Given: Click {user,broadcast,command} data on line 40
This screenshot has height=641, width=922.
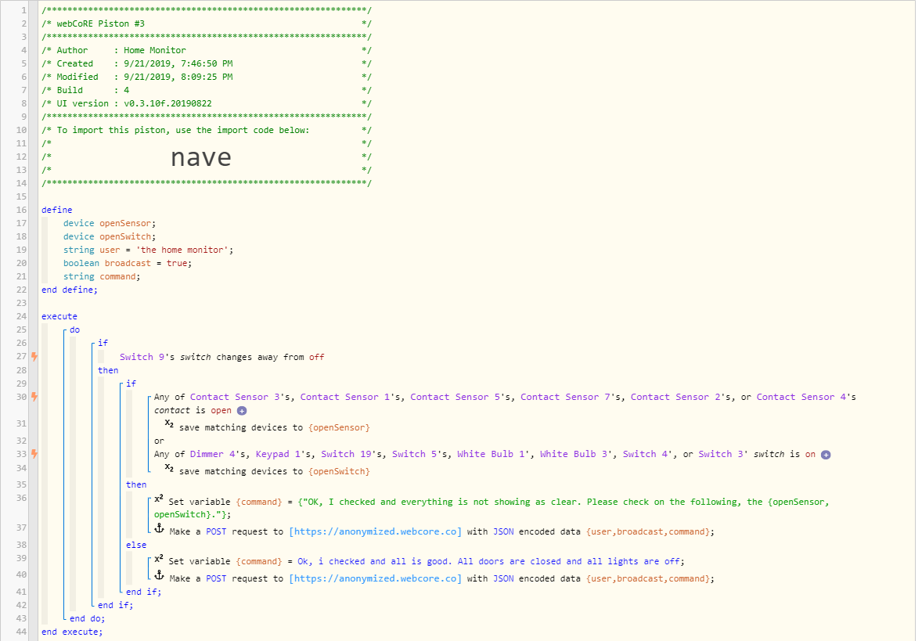Looking at the screenshot, I should point(649,578).
